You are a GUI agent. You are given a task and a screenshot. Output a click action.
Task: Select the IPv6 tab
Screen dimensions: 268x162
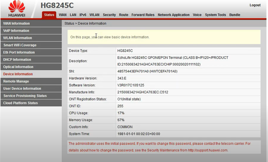tap(83, 15)
